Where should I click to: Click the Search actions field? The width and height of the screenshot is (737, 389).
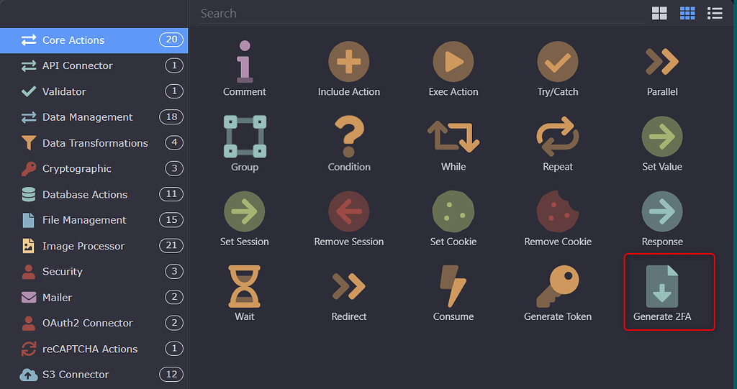417,14
